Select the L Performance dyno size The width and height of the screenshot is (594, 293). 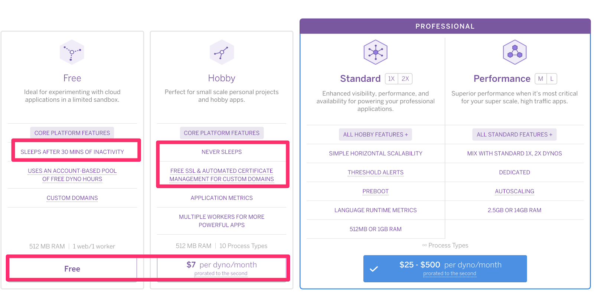(x=552, y=79)
